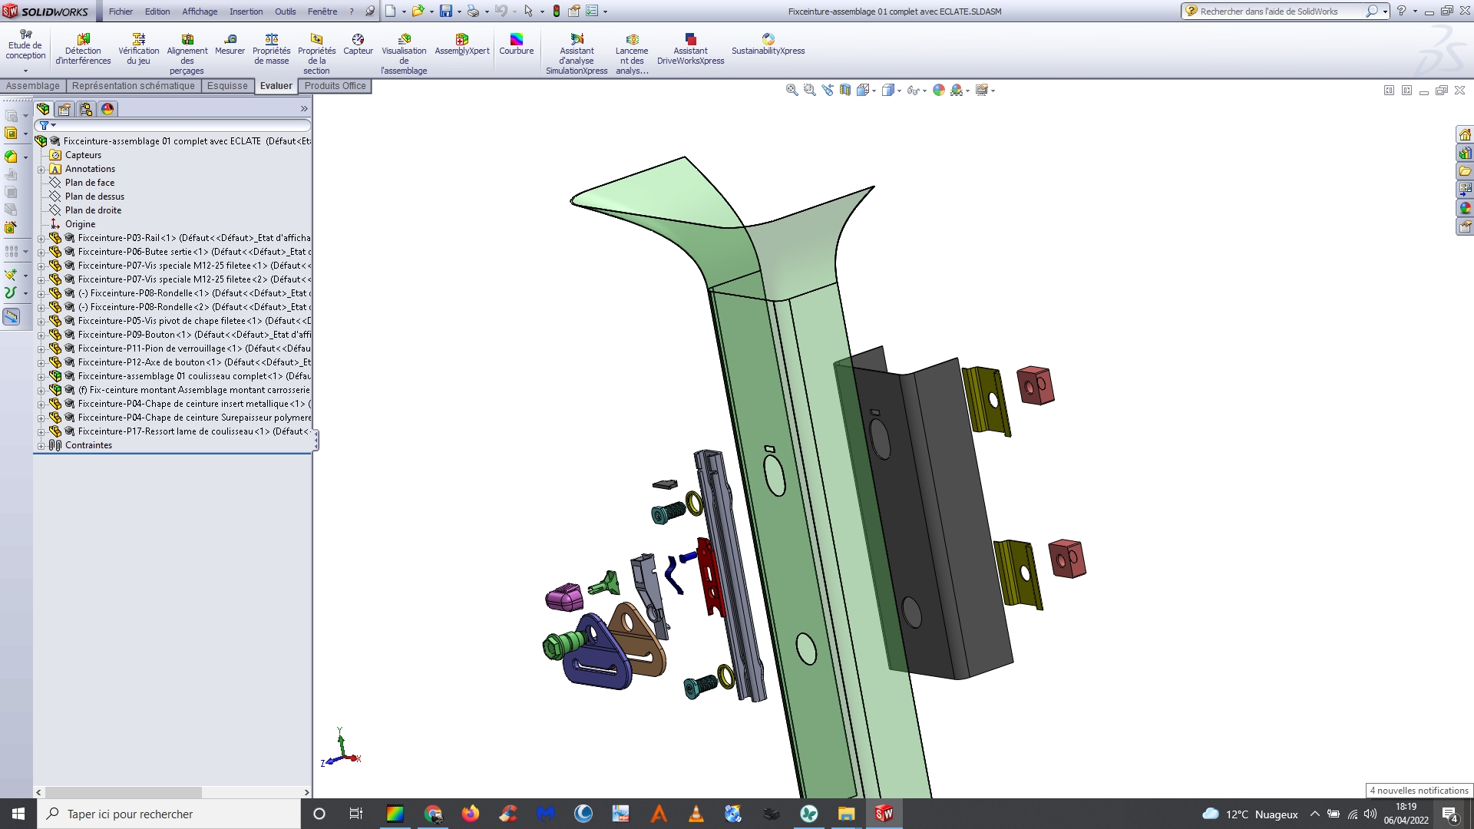Open Firefox from the taskbar

[x=470, y=814]
